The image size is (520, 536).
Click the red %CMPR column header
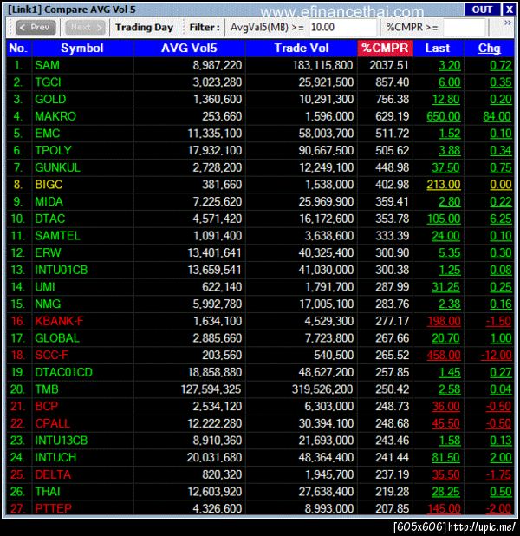[x=385, y=49]
